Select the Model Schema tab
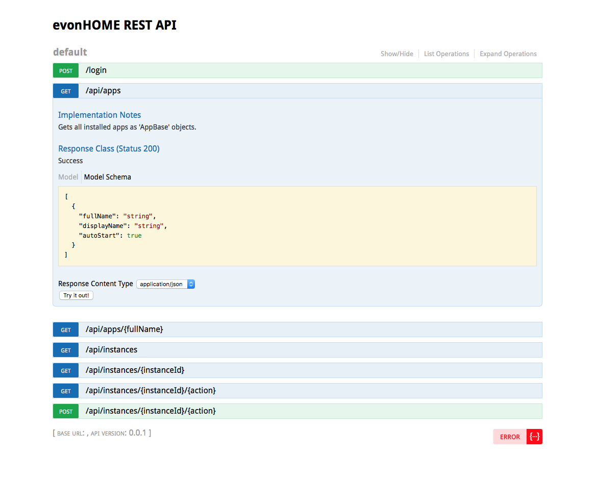596x483 pixels. pos(107,177)
